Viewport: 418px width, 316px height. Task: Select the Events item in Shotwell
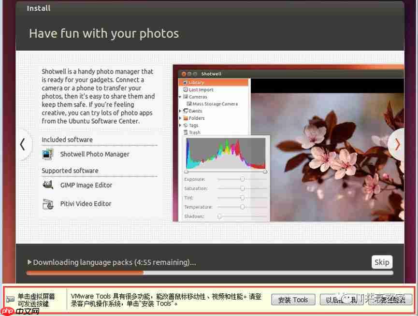[x=196, y=111]
